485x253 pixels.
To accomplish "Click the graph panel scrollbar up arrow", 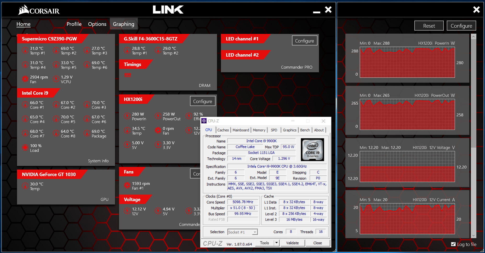I will tap(473, 37).
